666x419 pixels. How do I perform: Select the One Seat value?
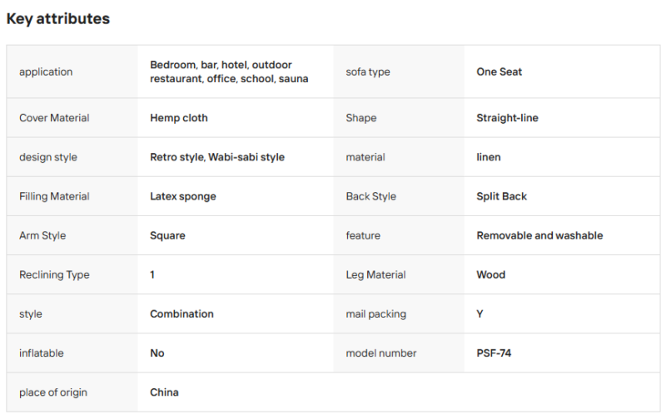[x=499, y=71]
